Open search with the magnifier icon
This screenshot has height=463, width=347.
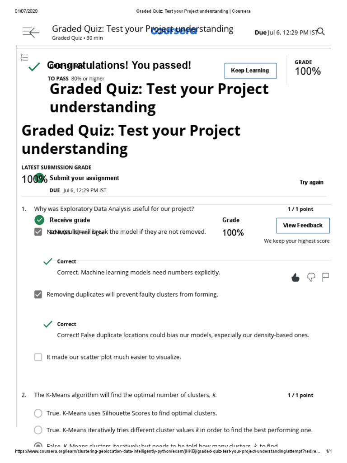[x=321, y=32]
